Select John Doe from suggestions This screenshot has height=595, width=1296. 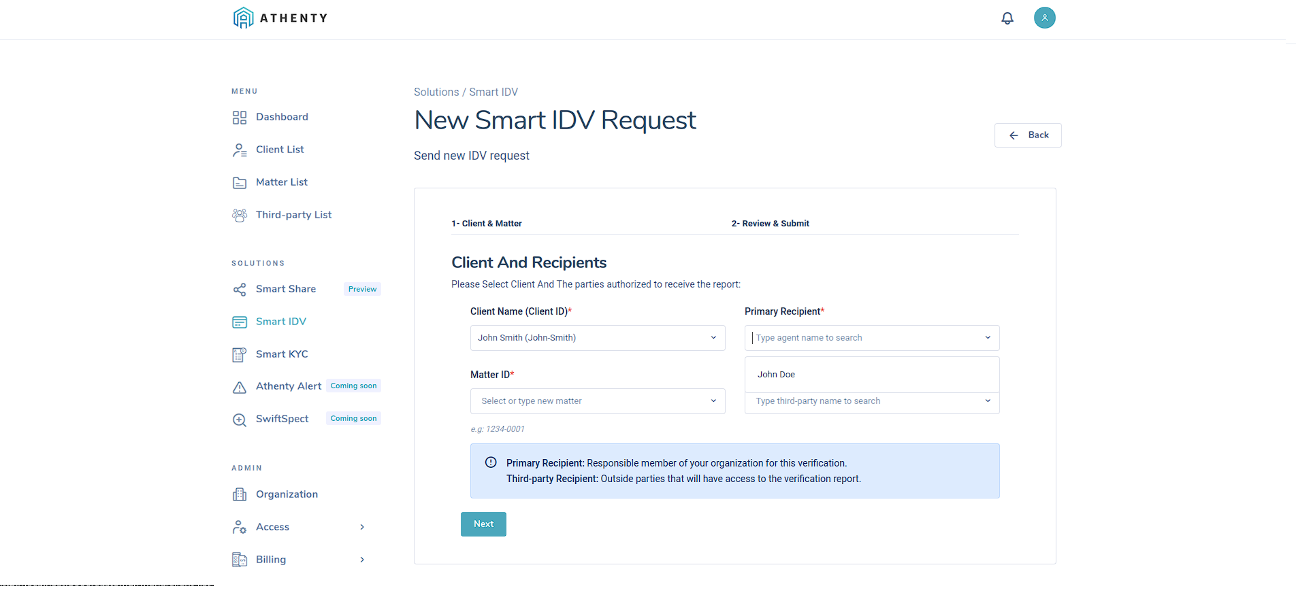777,375
